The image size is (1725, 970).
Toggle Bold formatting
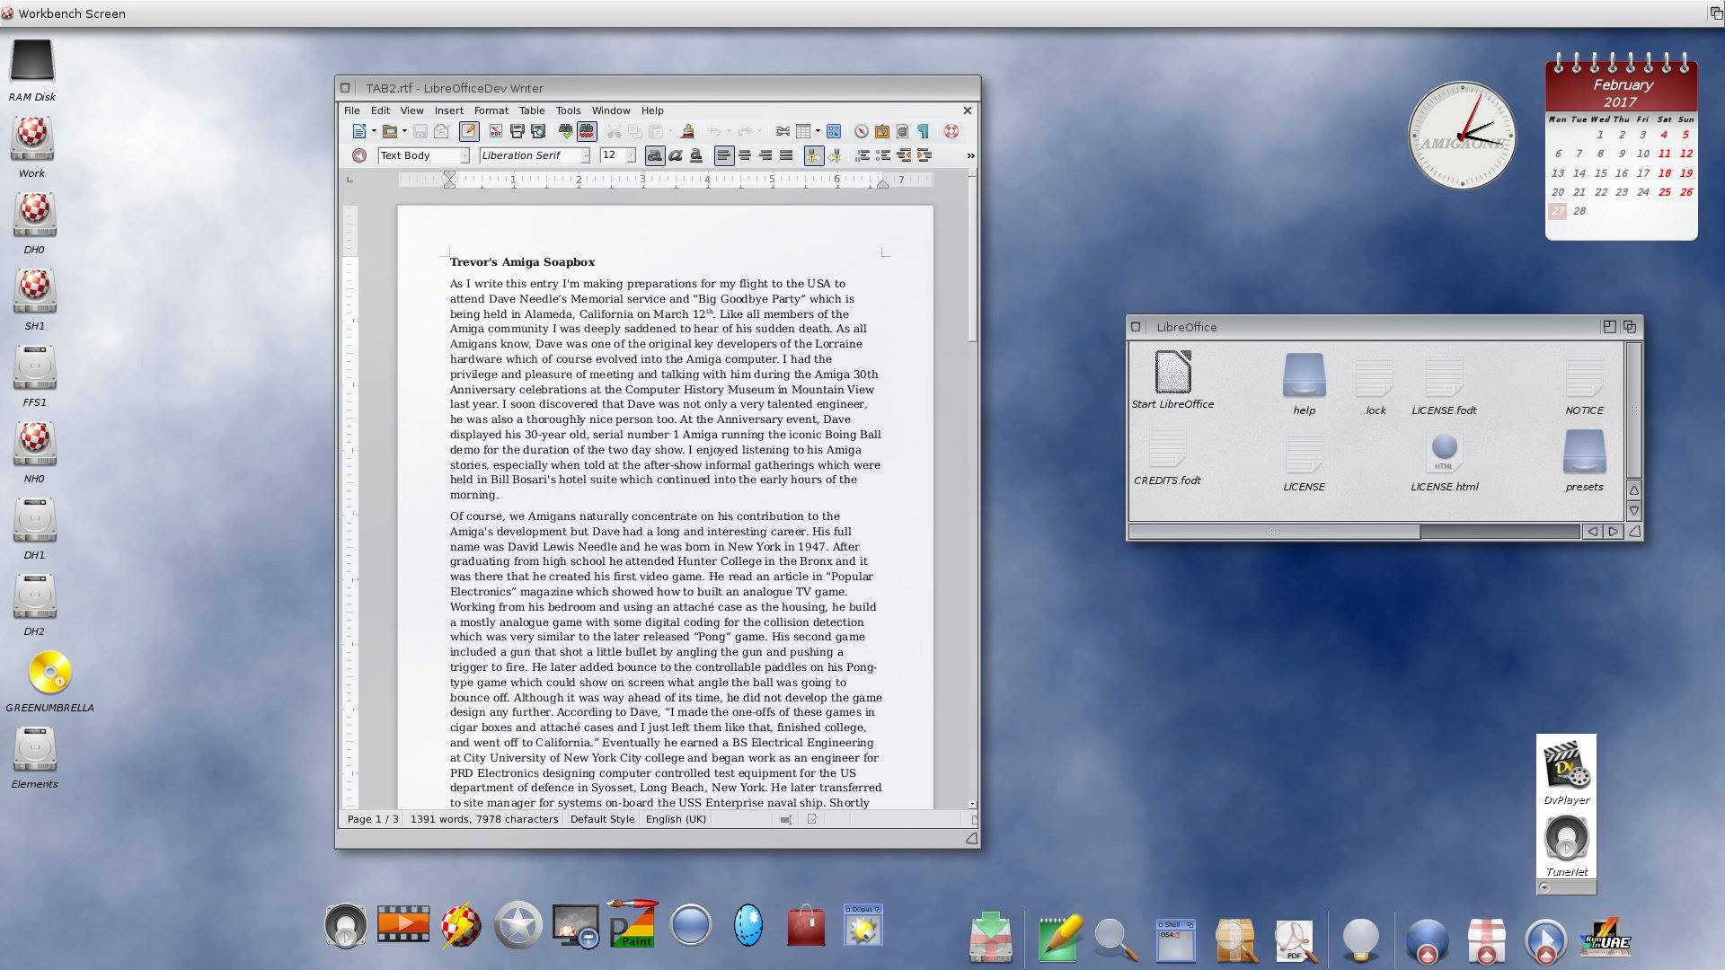(x=655, y=155)
